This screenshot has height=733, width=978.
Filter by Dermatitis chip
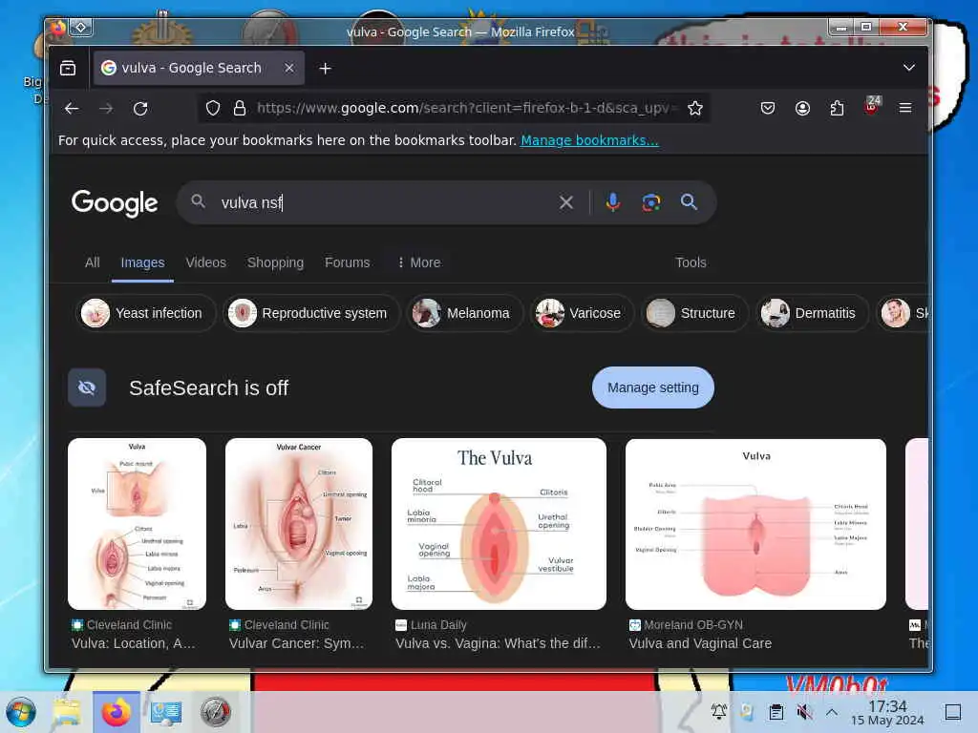coord(812,313)
